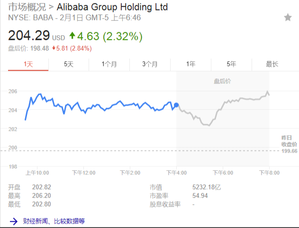The width and height of the screenshot is (299, 228).
Task: View the 最长 time range
Action: [x=272, y=64]
